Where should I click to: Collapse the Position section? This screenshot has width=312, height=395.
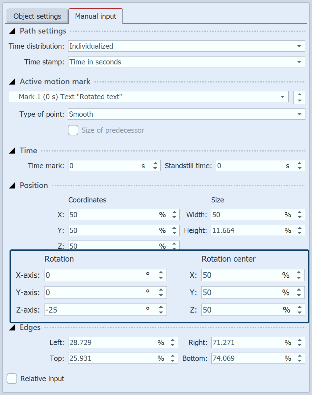12,185
